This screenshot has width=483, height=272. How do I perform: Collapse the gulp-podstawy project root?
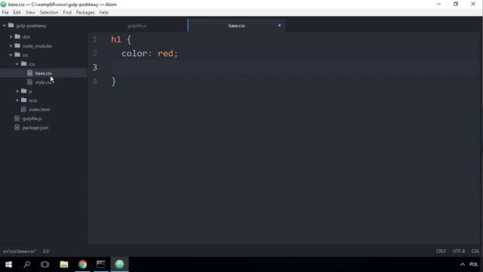pyautogui.click(x=5, y=26)
